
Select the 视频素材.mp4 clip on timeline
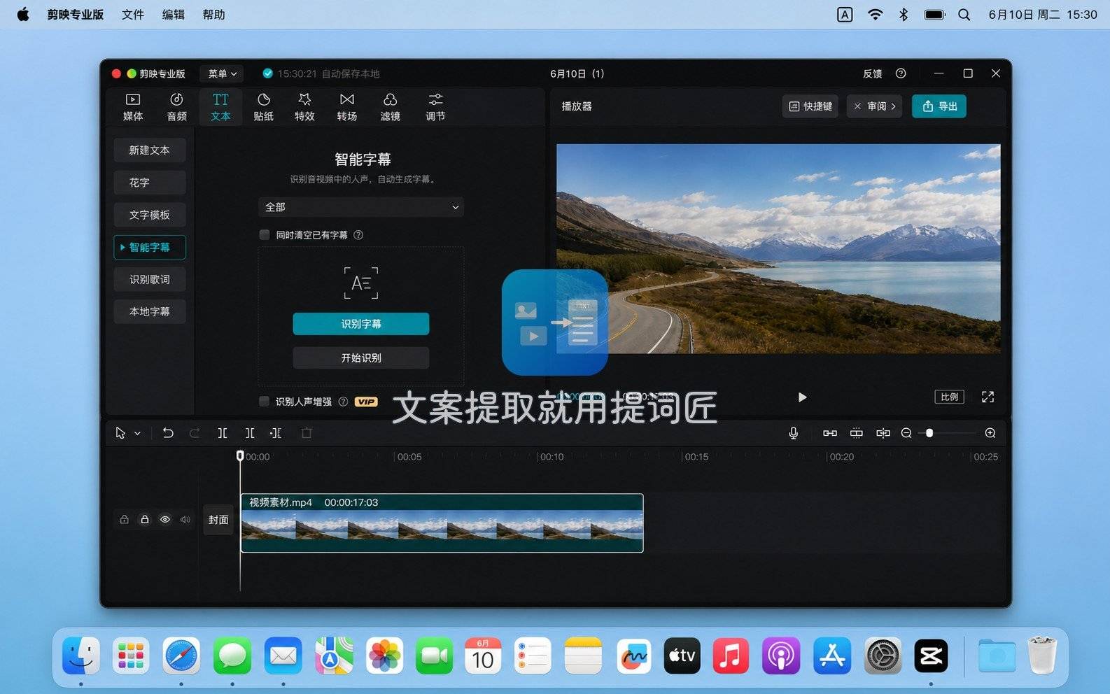442,523
